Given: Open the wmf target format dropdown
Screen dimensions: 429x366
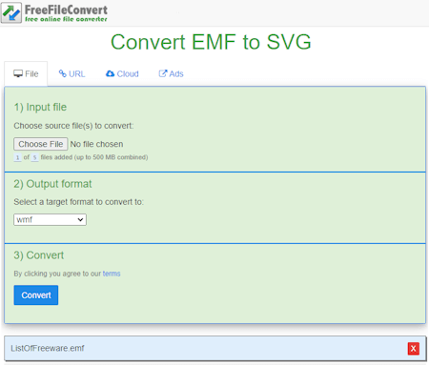Looking at the screenshot, I should click(x=50, y=219).
